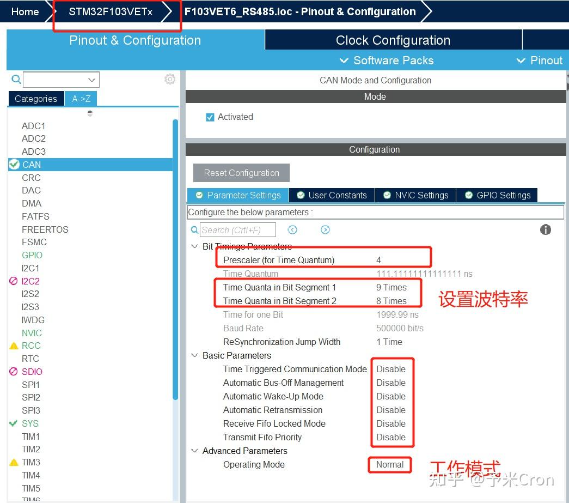Go to the previous search result arrow

[293, 230]
